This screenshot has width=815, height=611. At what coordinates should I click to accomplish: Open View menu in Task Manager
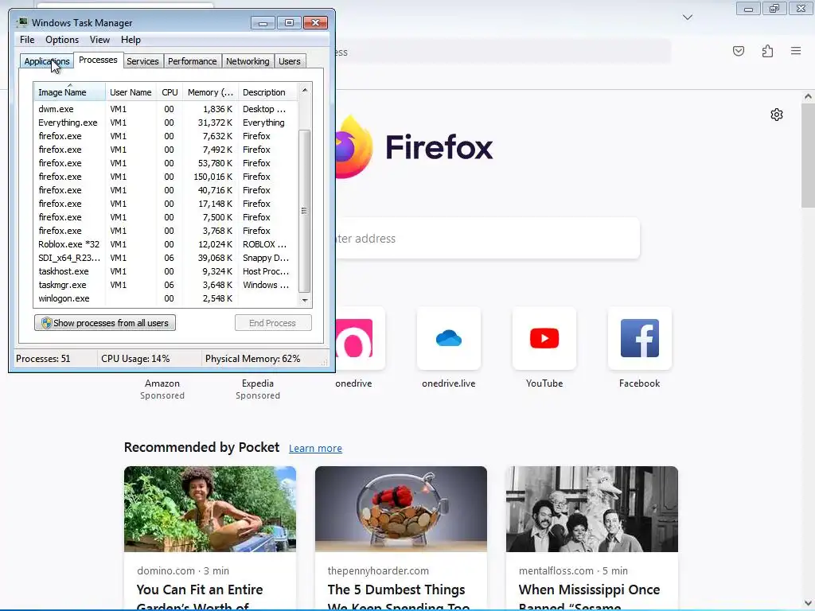99,40
